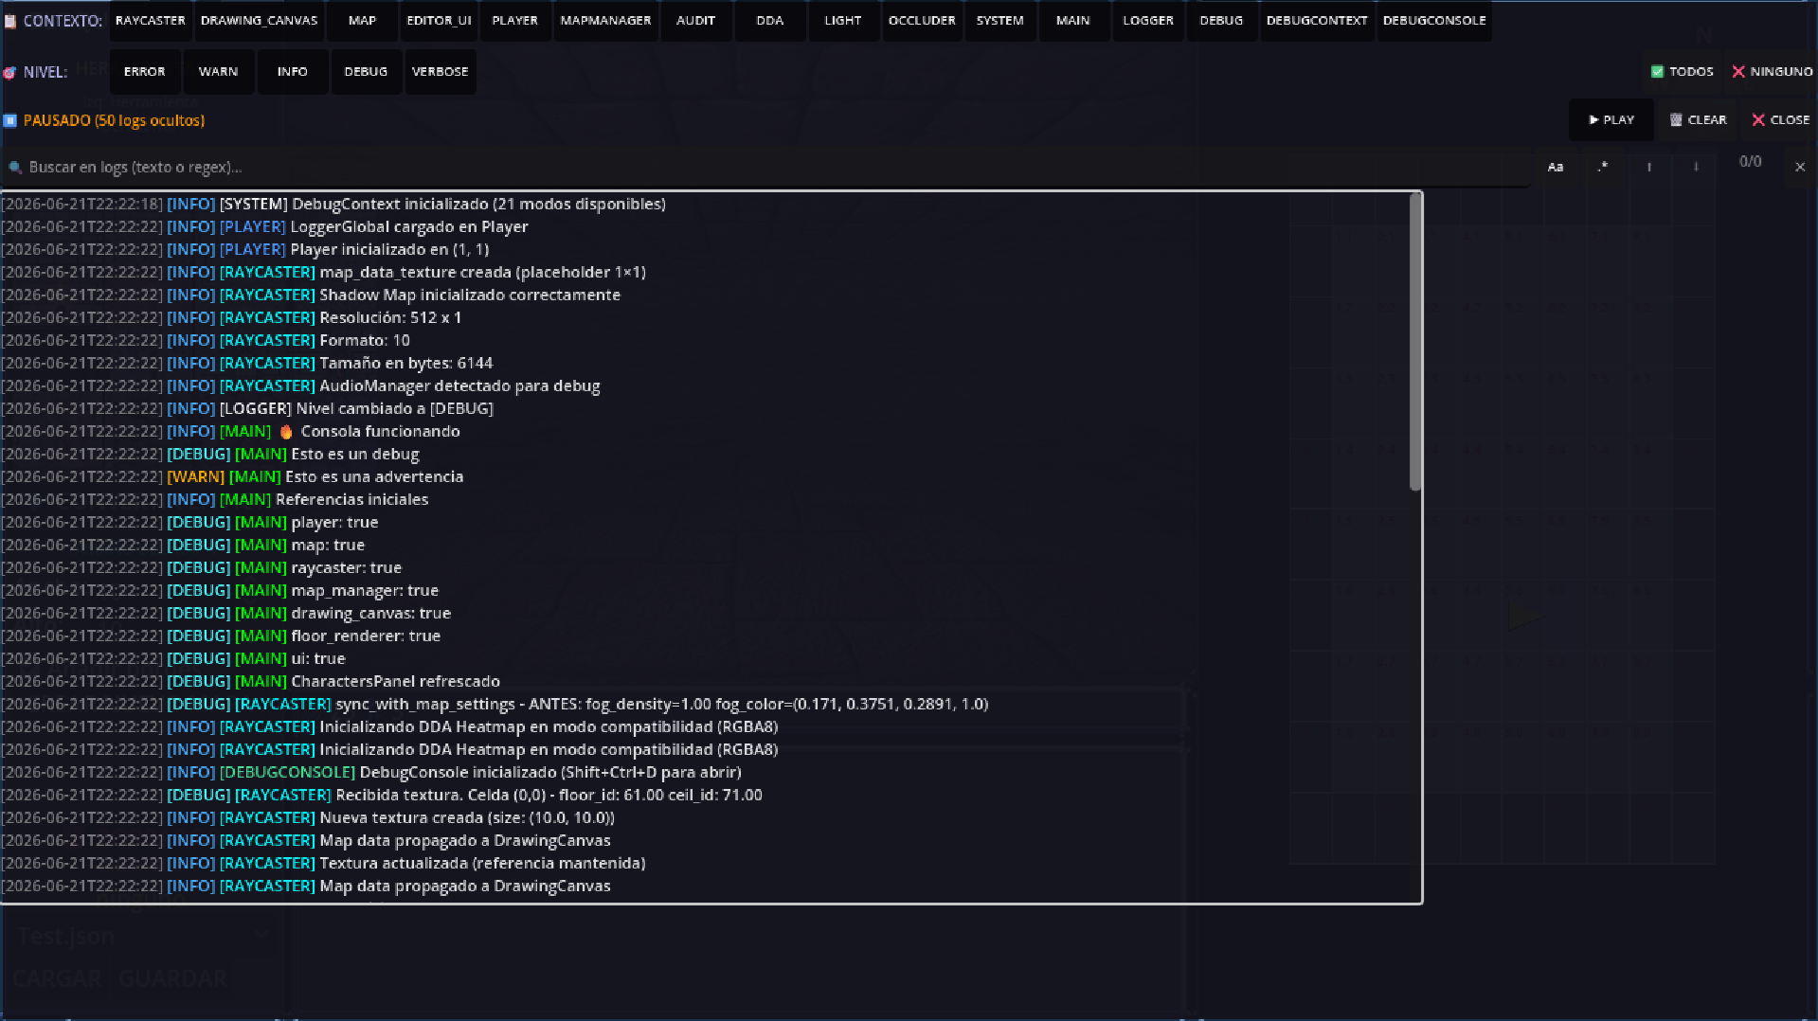The height and width of the screenshot is (1021, 1818).
Task: Toggle DEBUGCONSOLE context filter
Action: click(x=1434, y=21)
